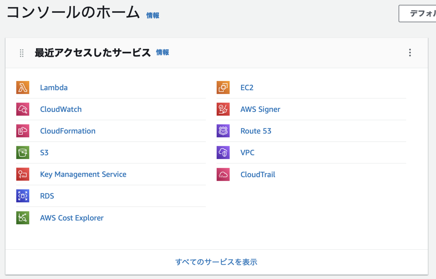Viewport: 436px width, 279px height.
Task: Open CloudTrail via its service icon
Action: [223, 174]
